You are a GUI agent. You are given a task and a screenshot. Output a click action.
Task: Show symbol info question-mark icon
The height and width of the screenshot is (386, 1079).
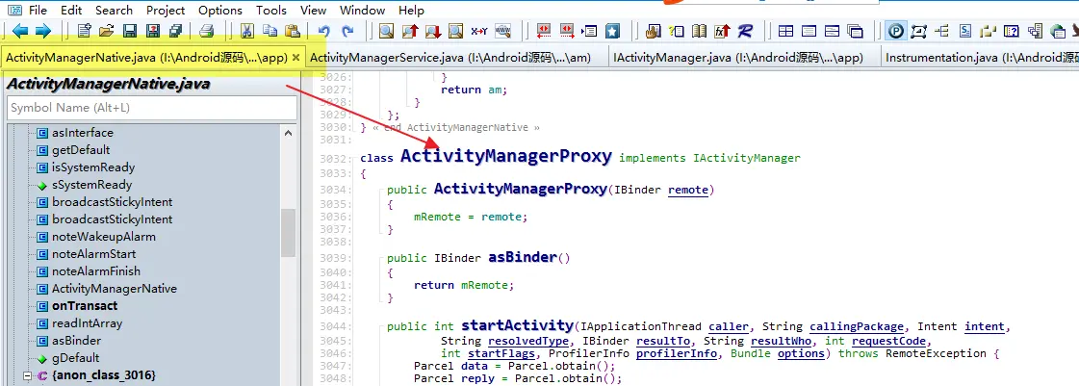tap(676, 30)
